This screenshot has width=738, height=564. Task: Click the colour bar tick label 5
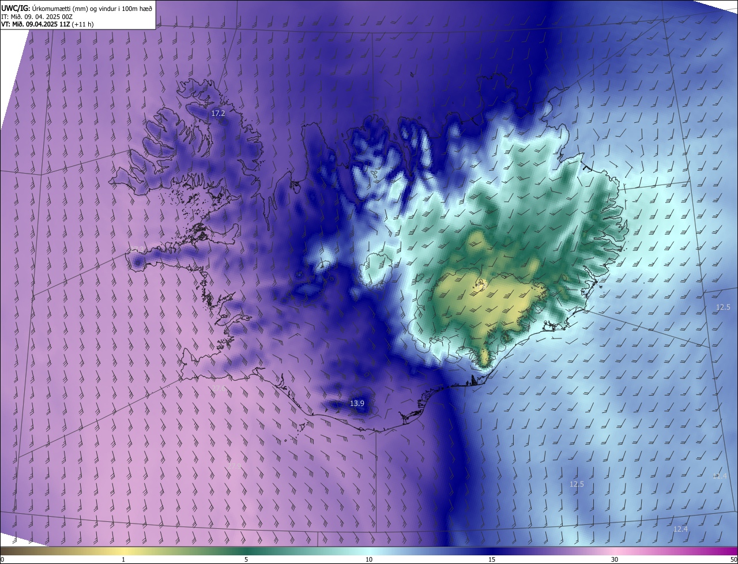[x=246, y=559]
